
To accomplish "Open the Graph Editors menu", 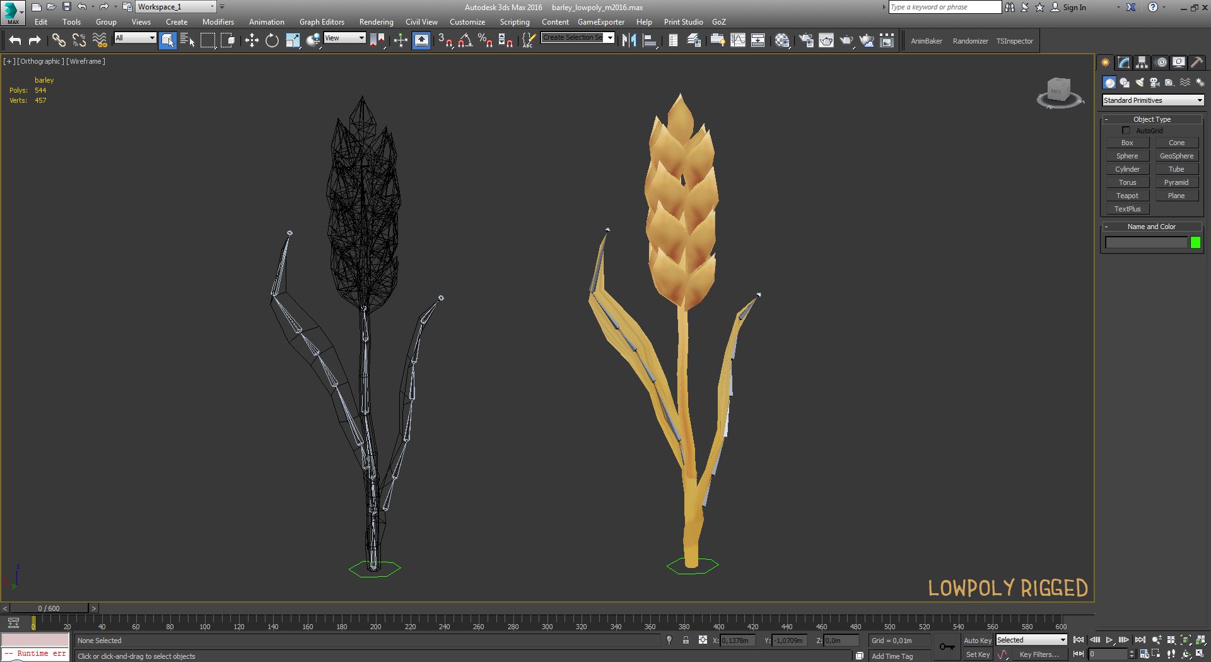I will click(x=322, y=22).
